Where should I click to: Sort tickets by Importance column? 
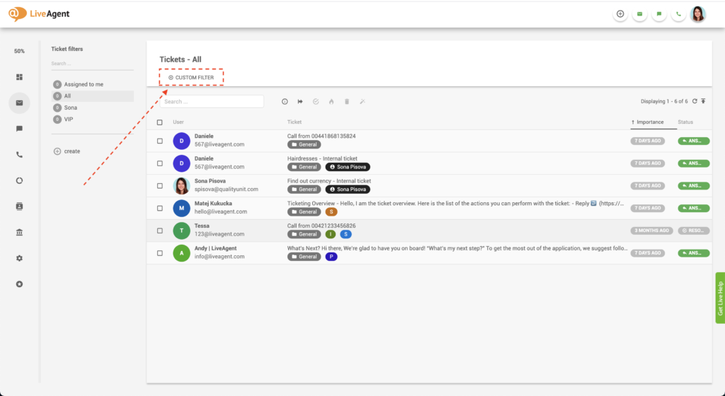click(x=650, y=122)
